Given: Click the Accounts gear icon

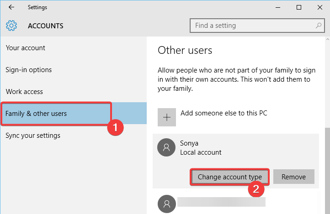Looking at the screenshot, I should [x=11, y=26].
